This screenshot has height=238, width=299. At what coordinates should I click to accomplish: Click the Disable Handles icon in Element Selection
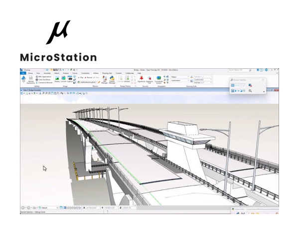point(250,85)
